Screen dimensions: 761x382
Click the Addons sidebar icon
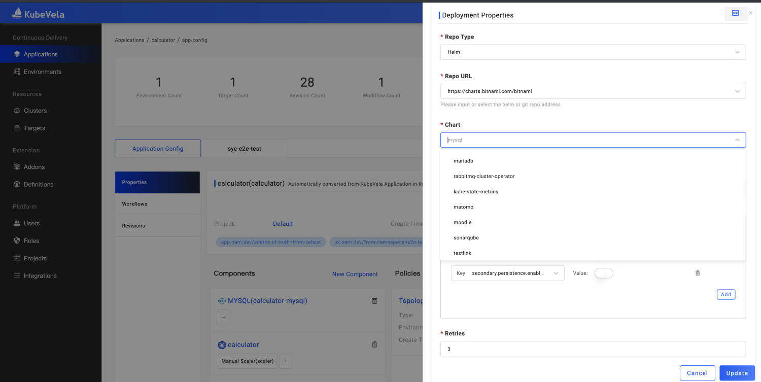tap(17, 167)
